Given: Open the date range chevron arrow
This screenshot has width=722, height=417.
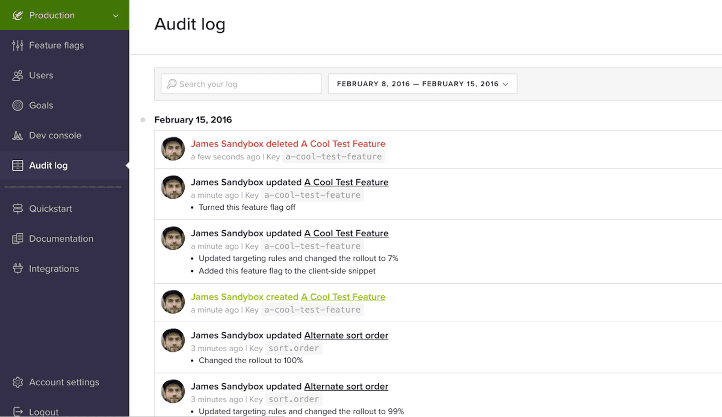Looking at the screenshot, I should pyautogui.click(x=506, y=84).
